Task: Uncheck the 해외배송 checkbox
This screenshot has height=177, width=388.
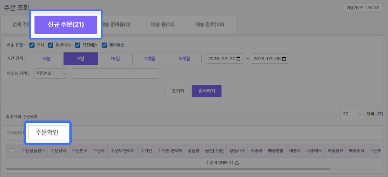Action: 104,45
